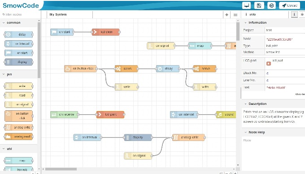Click the zoom in button at canvas bottom

tap(235, 173)
